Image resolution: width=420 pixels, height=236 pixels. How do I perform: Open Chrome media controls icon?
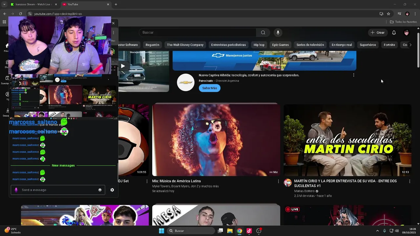tap(399, 14)
